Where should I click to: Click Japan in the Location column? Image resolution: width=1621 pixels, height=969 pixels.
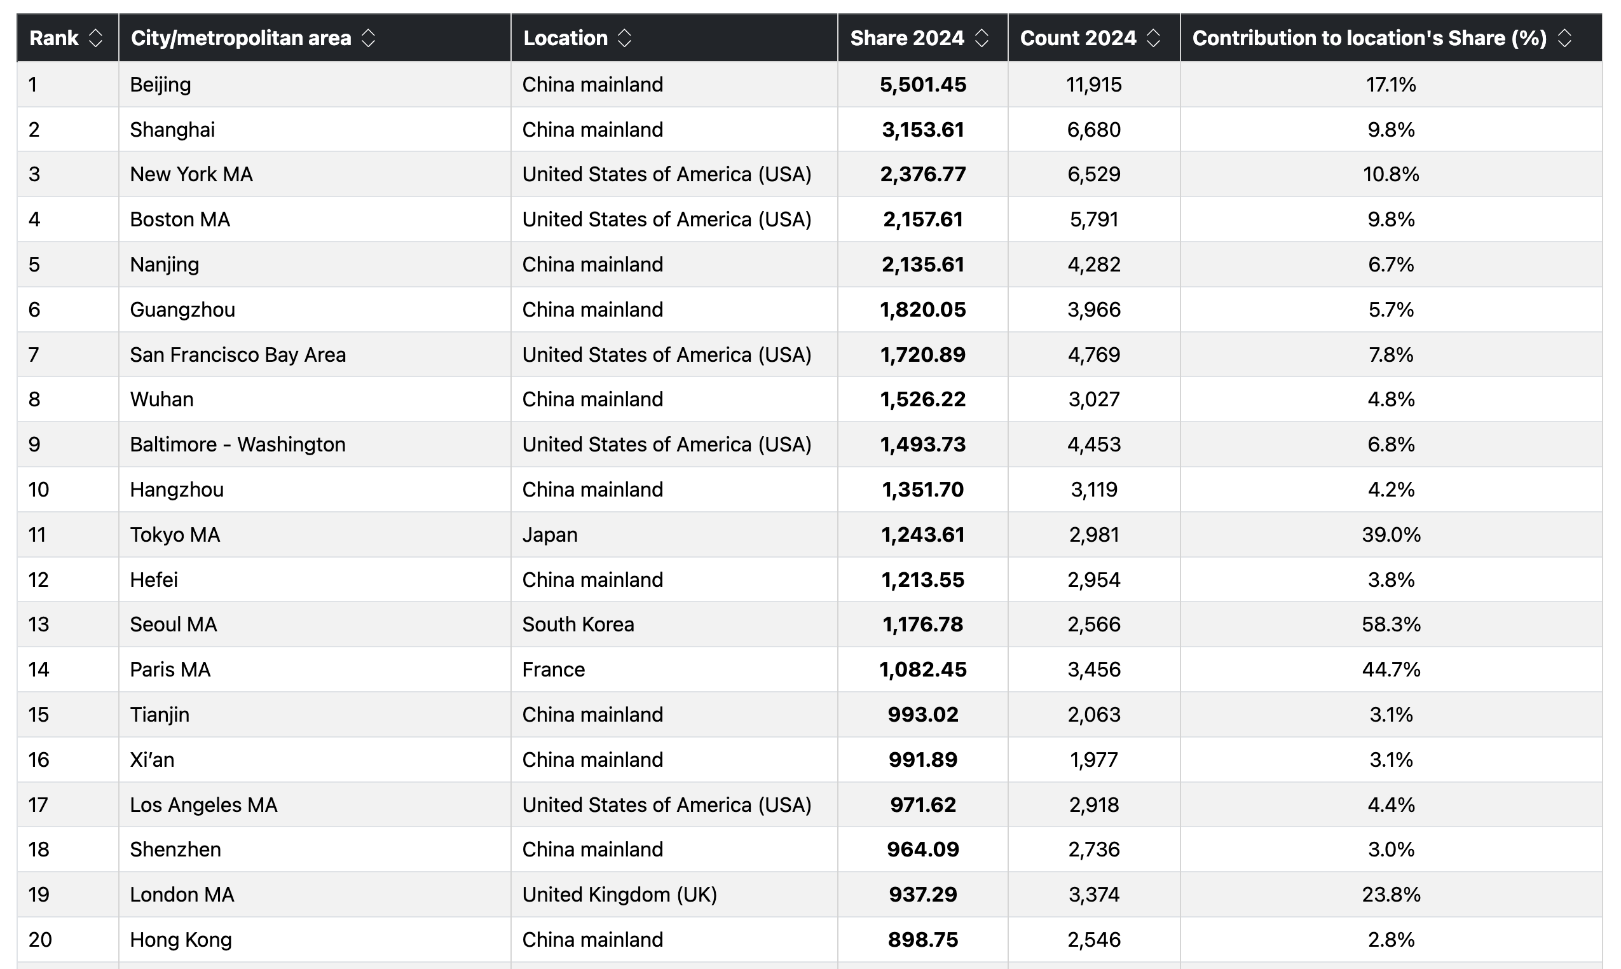[x=550, y=535]
